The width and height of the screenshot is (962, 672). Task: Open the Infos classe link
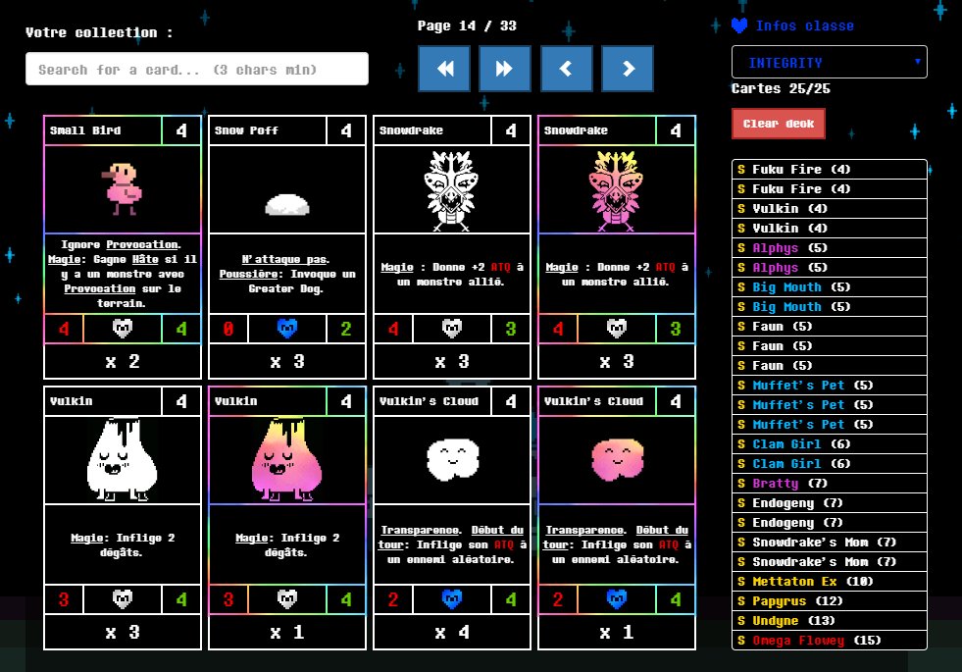804,26
